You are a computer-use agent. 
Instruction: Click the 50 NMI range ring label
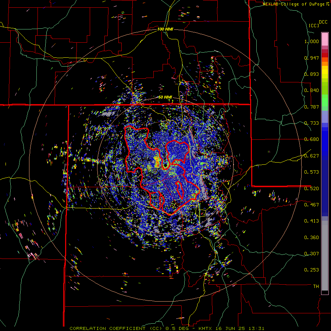click(x=165, y=97)
